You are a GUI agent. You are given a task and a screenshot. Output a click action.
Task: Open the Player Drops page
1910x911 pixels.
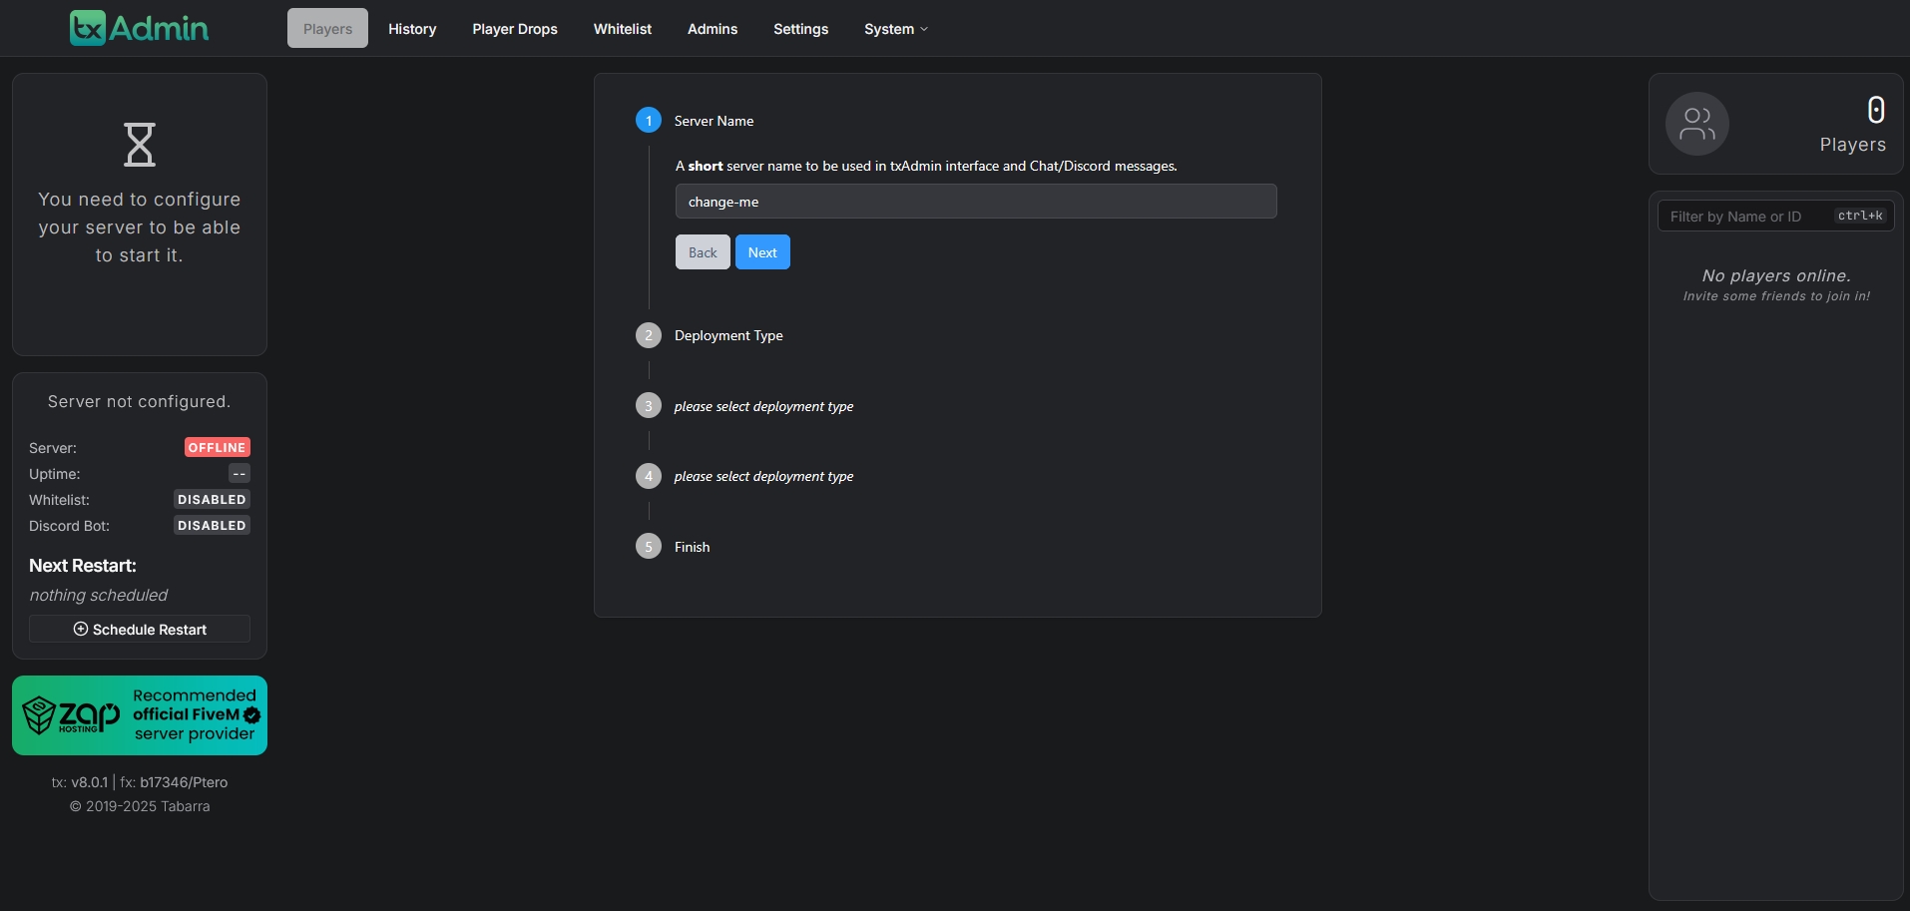click(515, 29)
